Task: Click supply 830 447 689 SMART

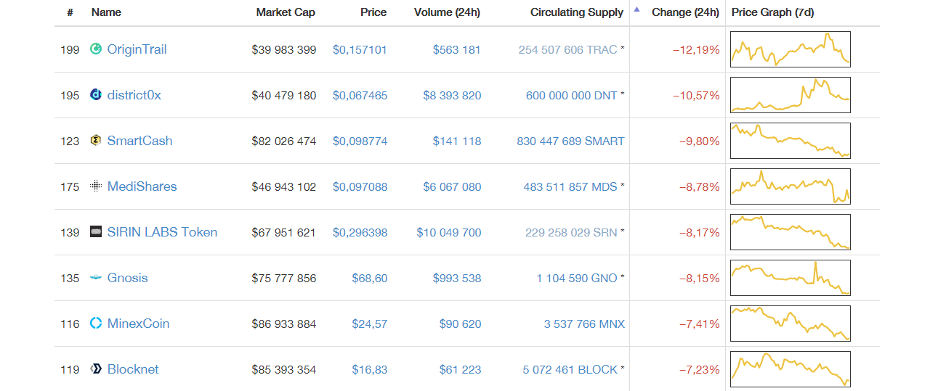Action: (570, 141)
